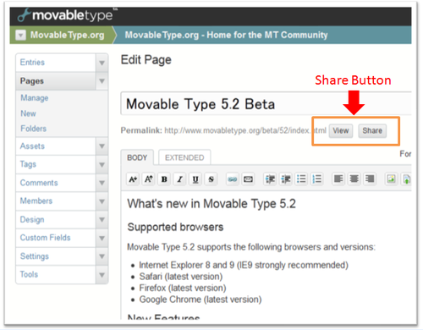This screenshot has width=423, height=330.
Task: Align text right
Action: click(x=370, y=179)
